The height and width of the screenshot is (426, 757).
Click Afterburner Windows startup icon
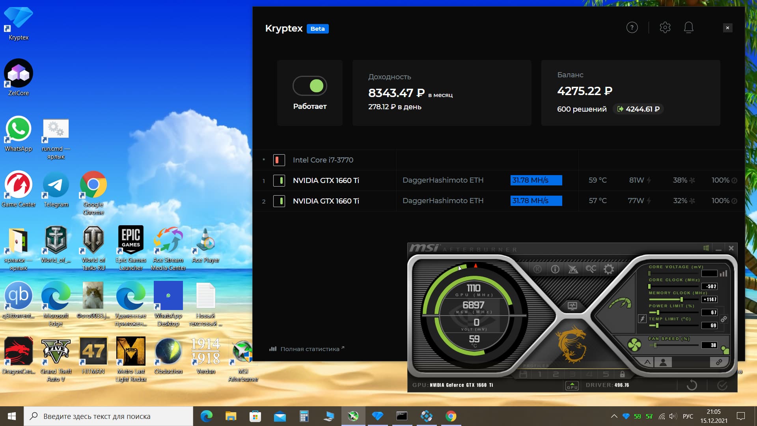[706, 248]
